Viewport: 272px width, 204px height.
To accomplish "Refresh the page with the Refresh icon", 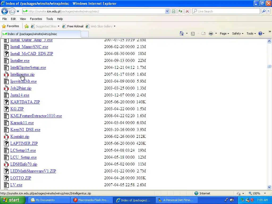I will point(180,11).
